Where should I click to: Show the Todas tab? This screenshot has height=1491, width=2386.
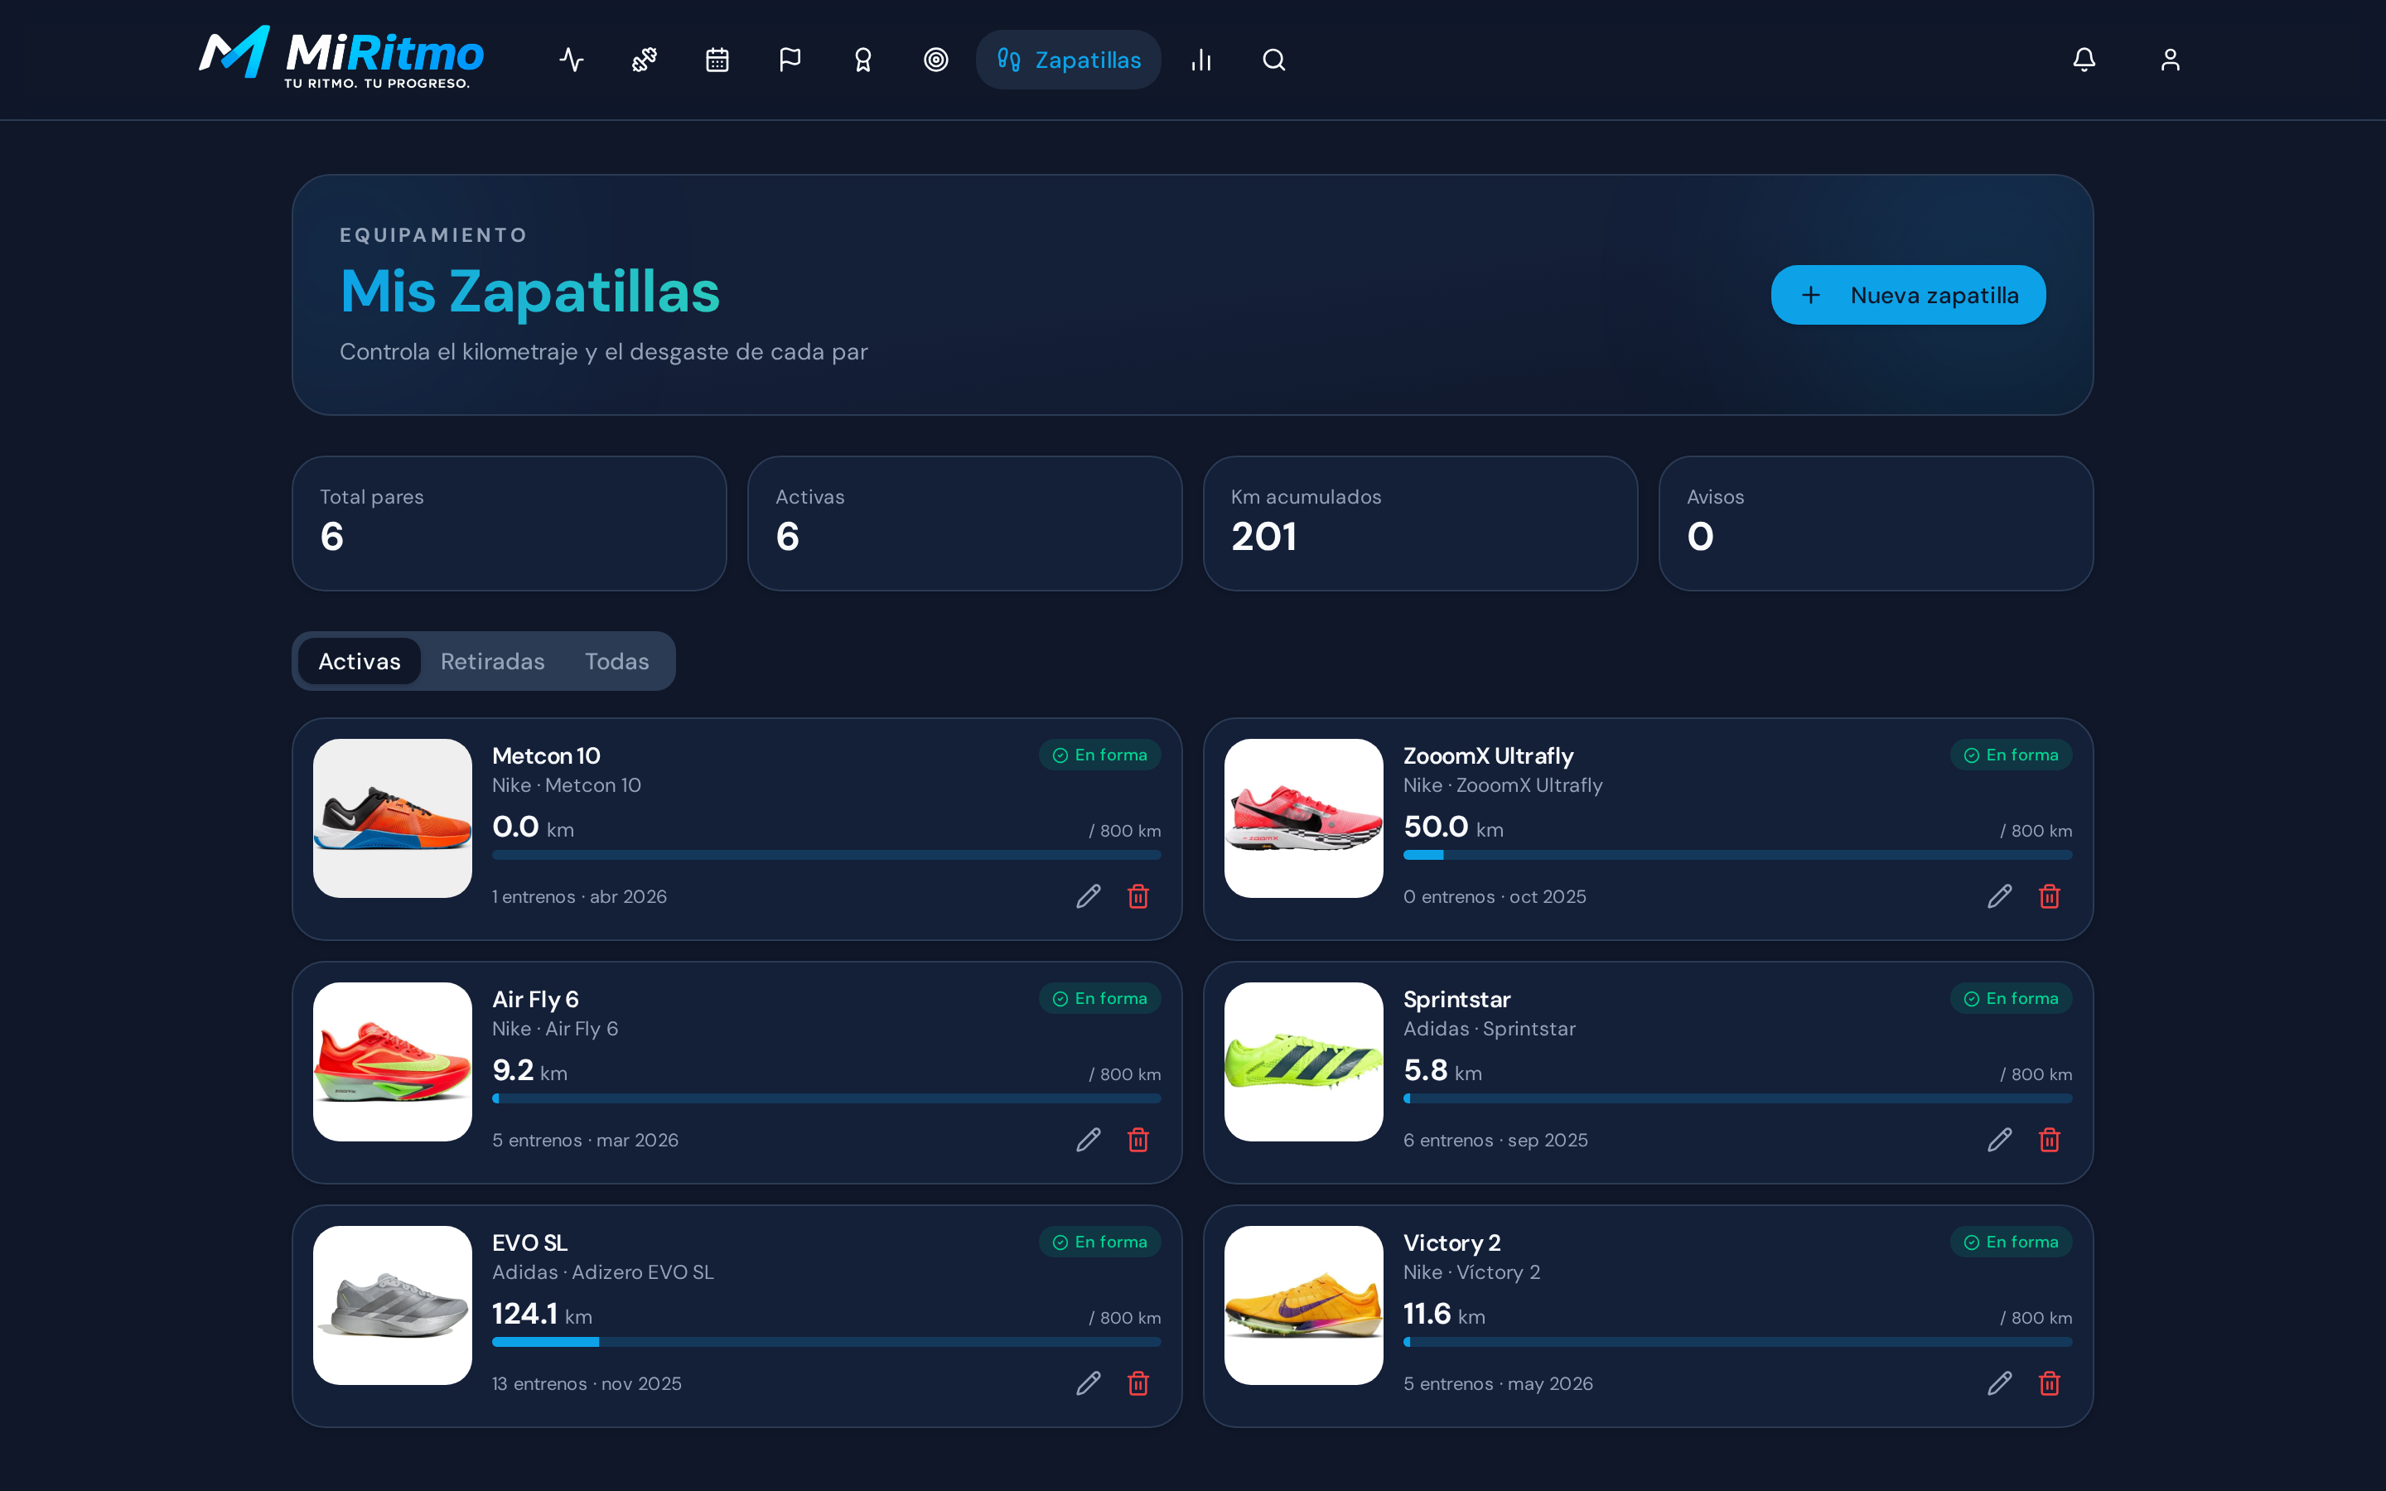pos(617,661)
